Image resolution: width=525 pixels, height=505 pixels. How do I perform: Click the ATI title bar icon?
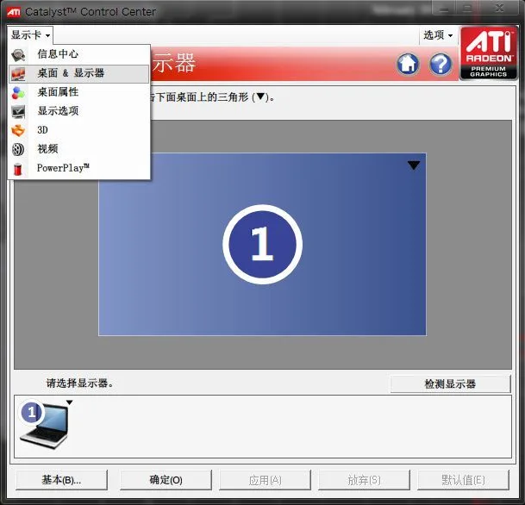(14, 12)
